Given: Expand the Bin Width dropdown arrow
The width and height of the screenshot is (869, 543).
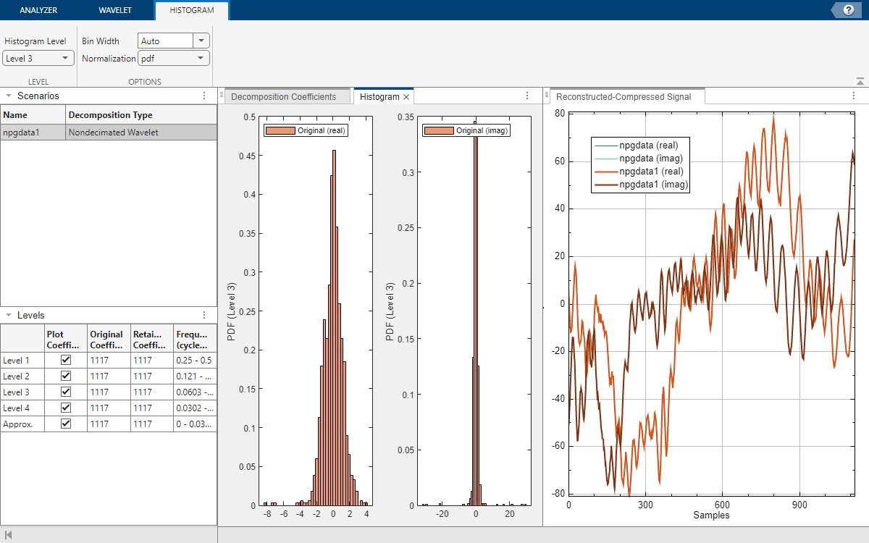Looking at the screenshot, I should pyautogui.click(x=201, y=41).
